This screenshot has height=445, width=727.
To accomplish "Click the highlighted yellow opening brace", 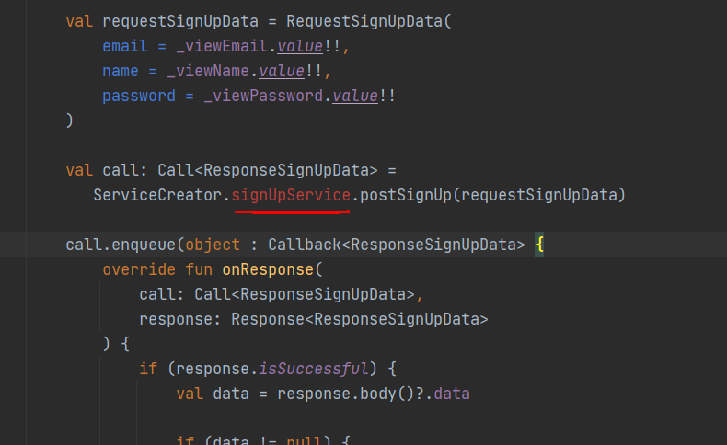I will coord(539,245).
